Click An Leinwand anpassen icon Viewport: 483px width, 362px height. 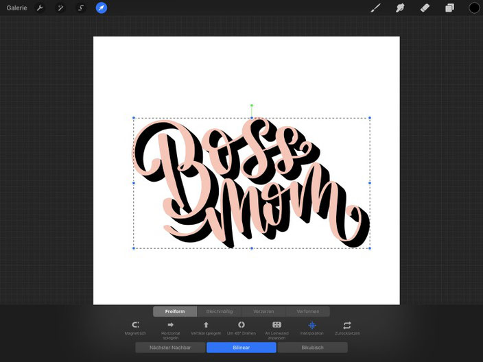click(276, 325)
